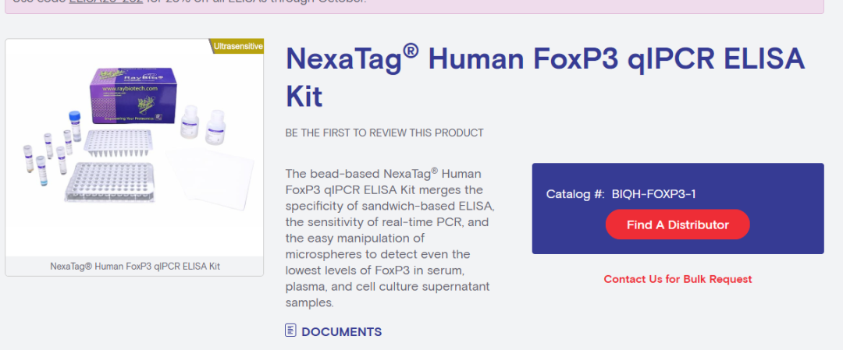
Task: Click the document icon beside DOCUMENTS
Action: tap(291, 331)
